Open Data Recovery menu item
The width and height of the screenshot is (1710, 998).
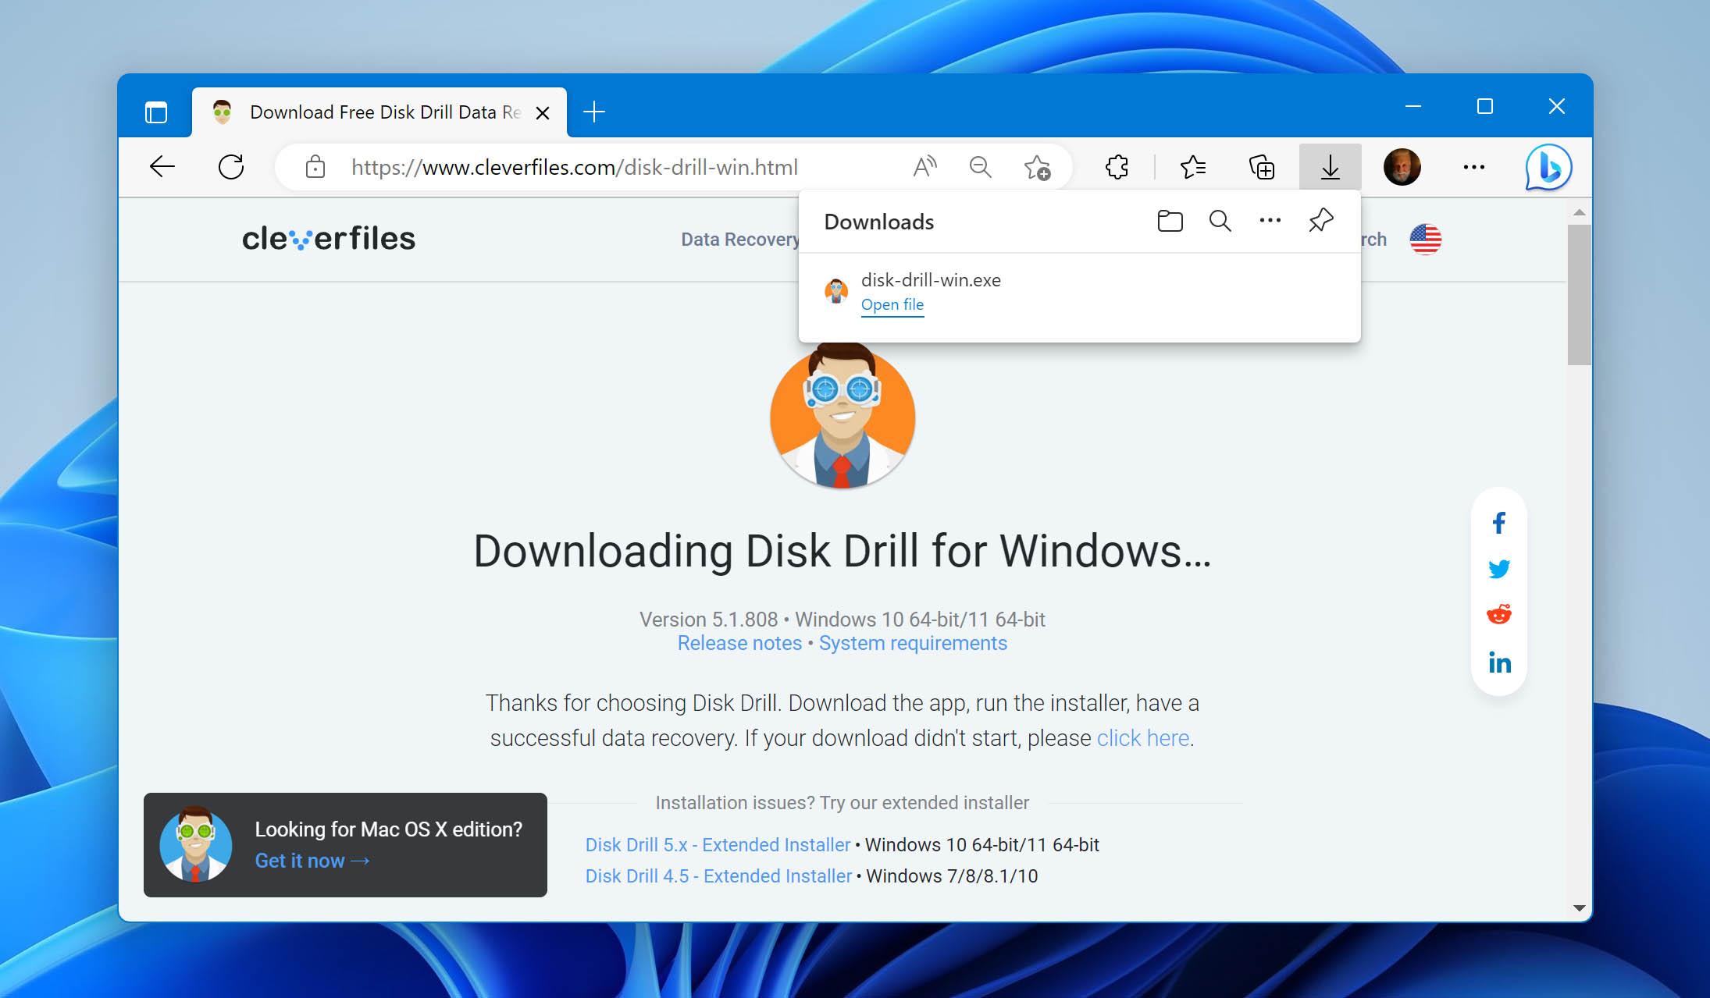(x=739, y=240)
